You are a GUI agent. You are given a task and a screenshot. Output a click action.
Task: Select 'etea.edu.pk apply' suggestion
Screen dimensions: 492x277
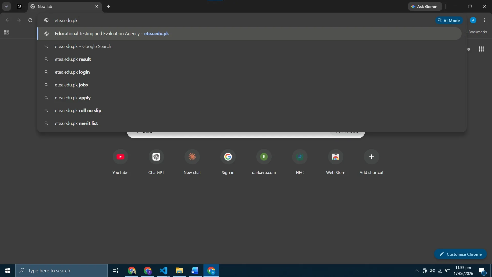click(x=249, y=98)
